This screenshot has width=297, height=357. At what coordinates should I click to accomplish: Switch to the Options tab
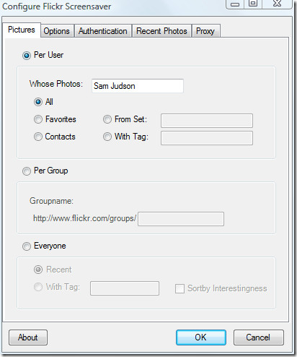pos(57,31)
